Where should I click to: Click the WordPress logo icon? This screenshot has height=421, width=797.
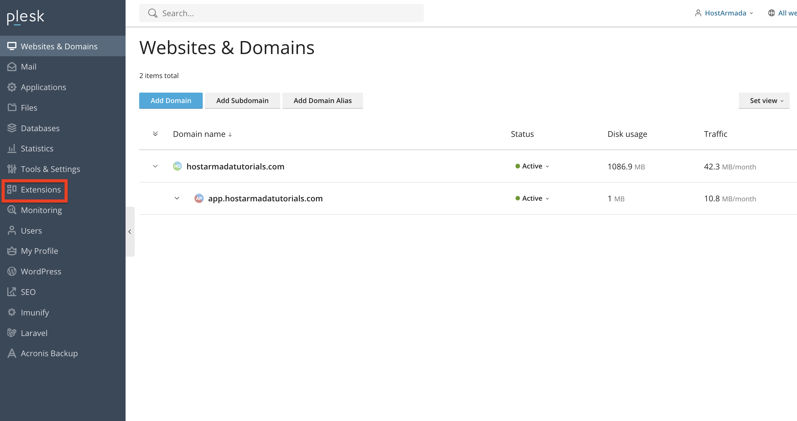point(12,271)
